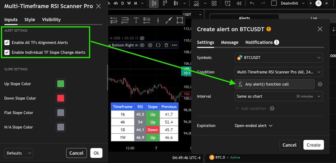The image size is (336, 163).
Task: Open the Any alert() function call selector
Action: click(275, 84)
